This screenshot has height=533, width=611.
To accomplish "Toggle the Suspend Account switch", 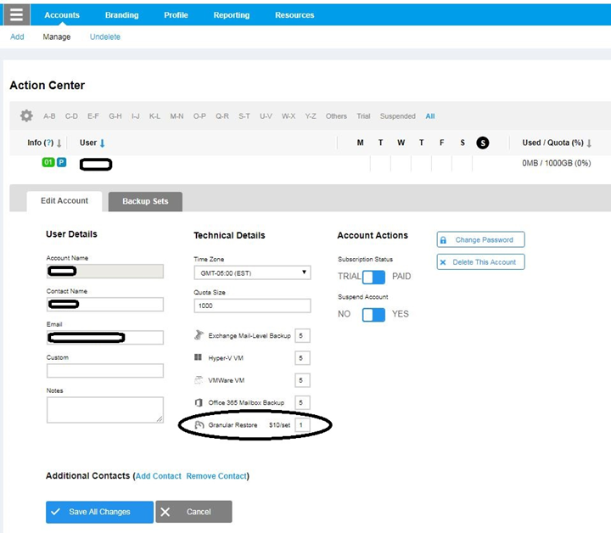I will (x=373, y=314).
